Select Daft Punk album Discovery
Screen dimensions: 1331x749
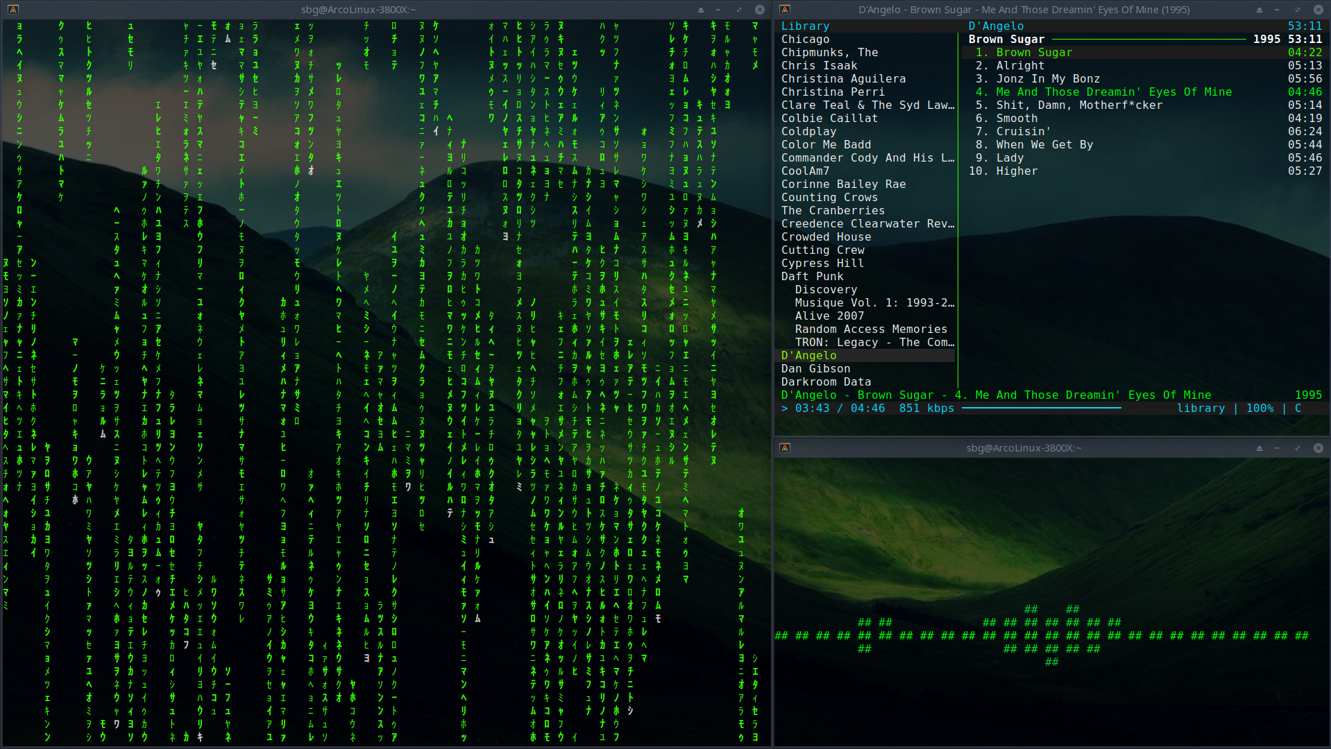pos(826,290)
